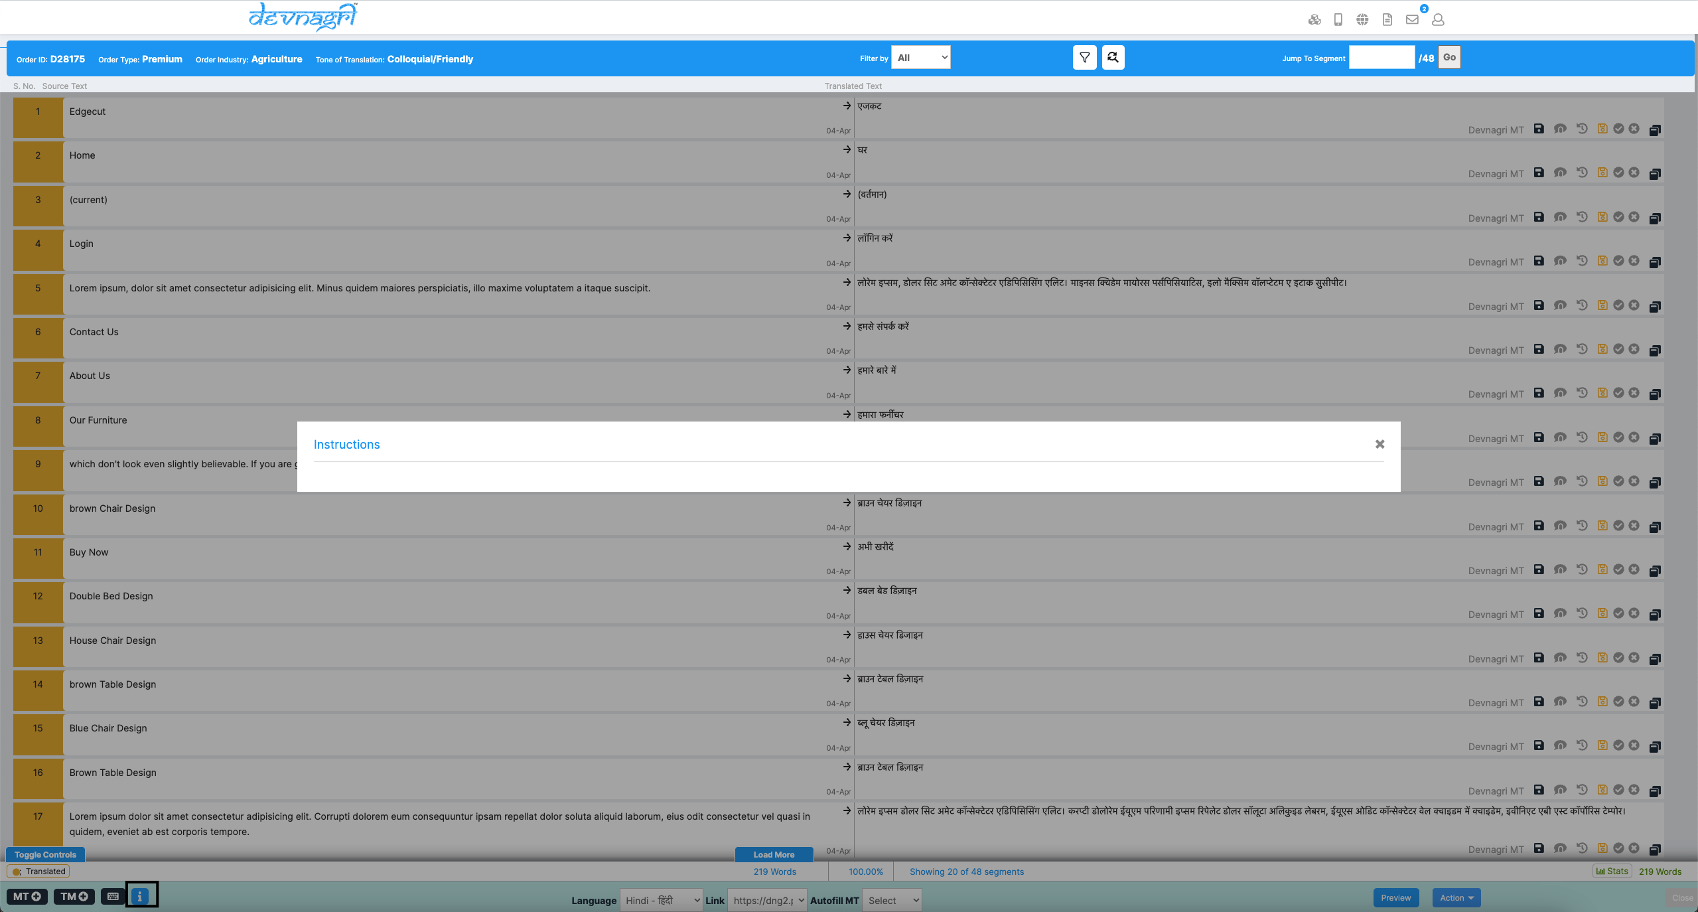Open the document icon in header

point(1387,20)
